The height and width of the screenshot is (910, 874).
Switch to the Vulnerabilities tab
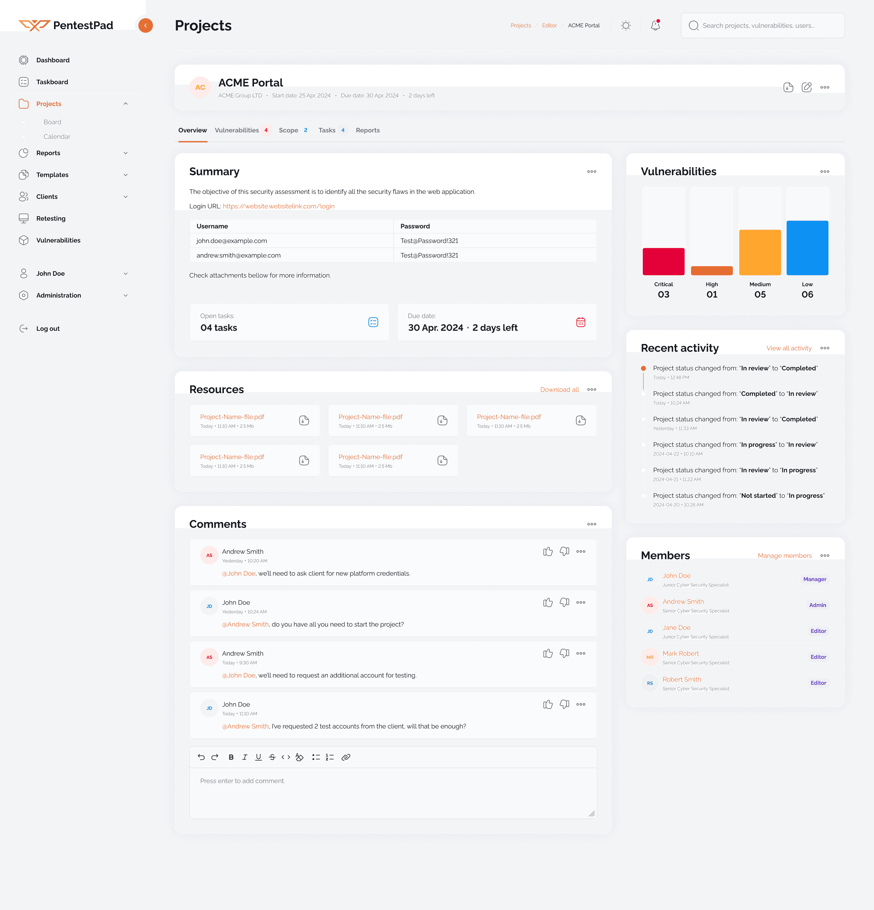coord(236,130)
